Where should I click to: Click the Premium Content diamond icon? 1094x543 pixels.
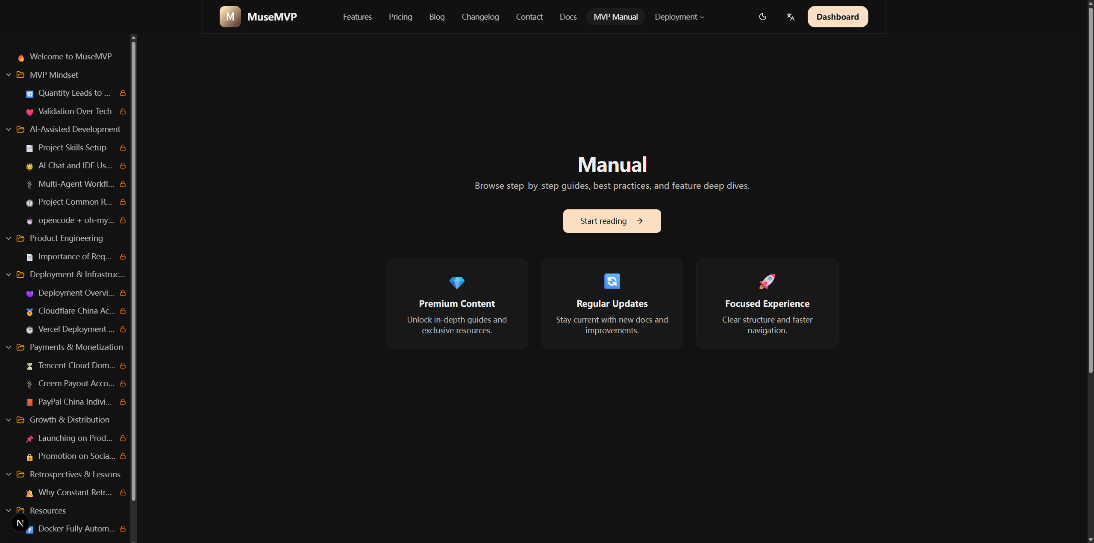coord(456,282)
